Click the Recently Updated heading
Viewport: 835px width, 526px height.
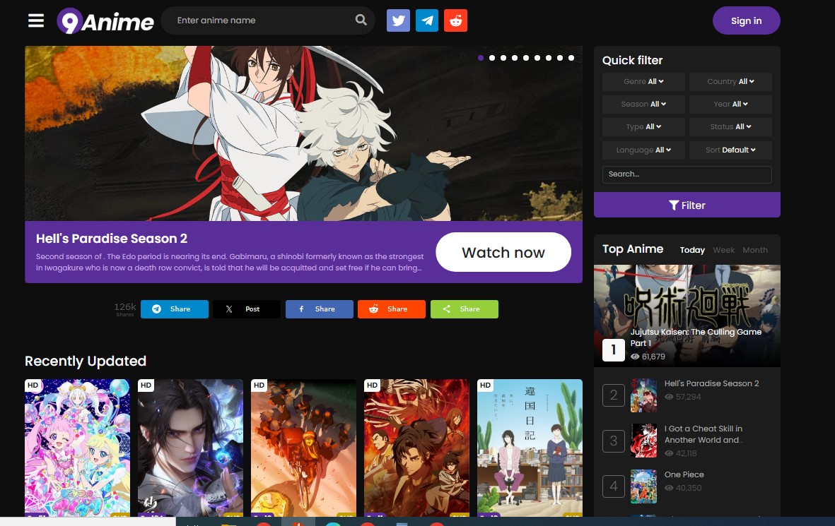tap(86, 361)
